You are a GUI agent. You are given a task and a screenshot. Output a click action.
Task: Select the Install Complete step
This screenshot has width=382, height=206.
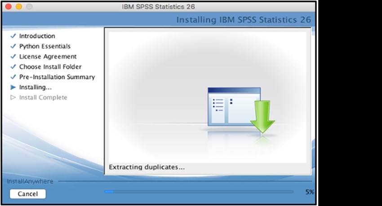point(43,97)
